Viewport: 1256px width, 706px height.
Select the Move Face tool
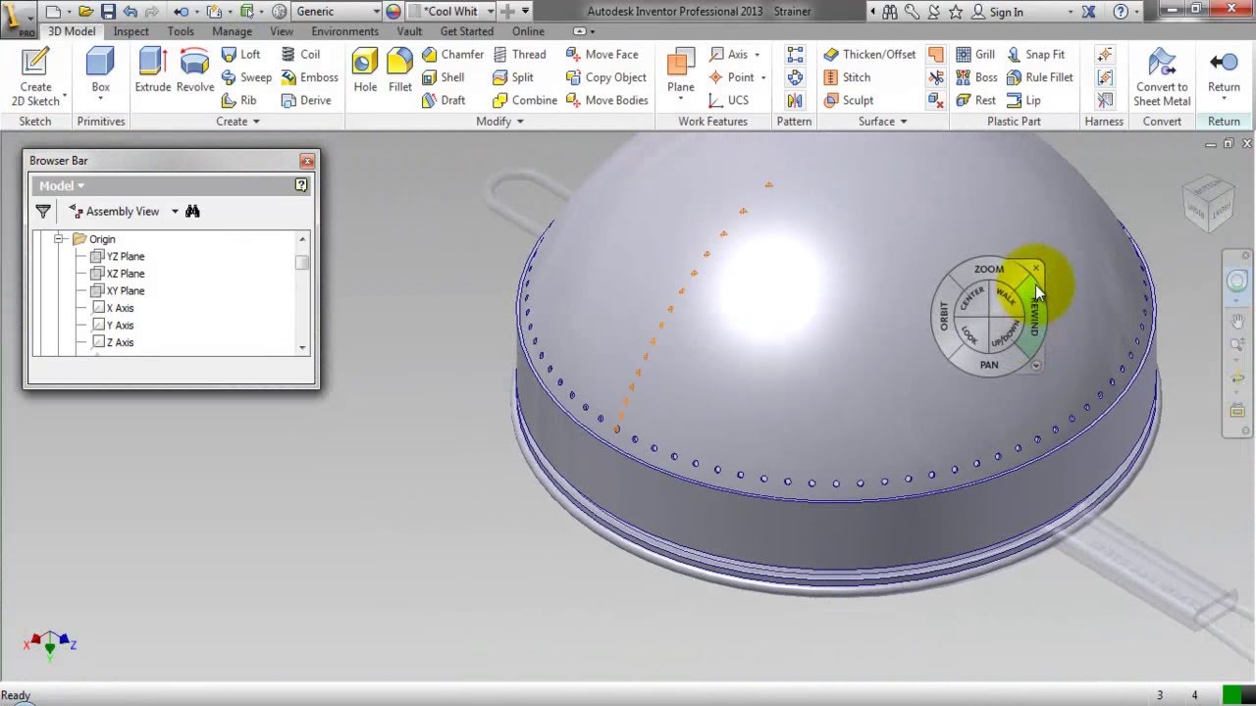point(602,54)
